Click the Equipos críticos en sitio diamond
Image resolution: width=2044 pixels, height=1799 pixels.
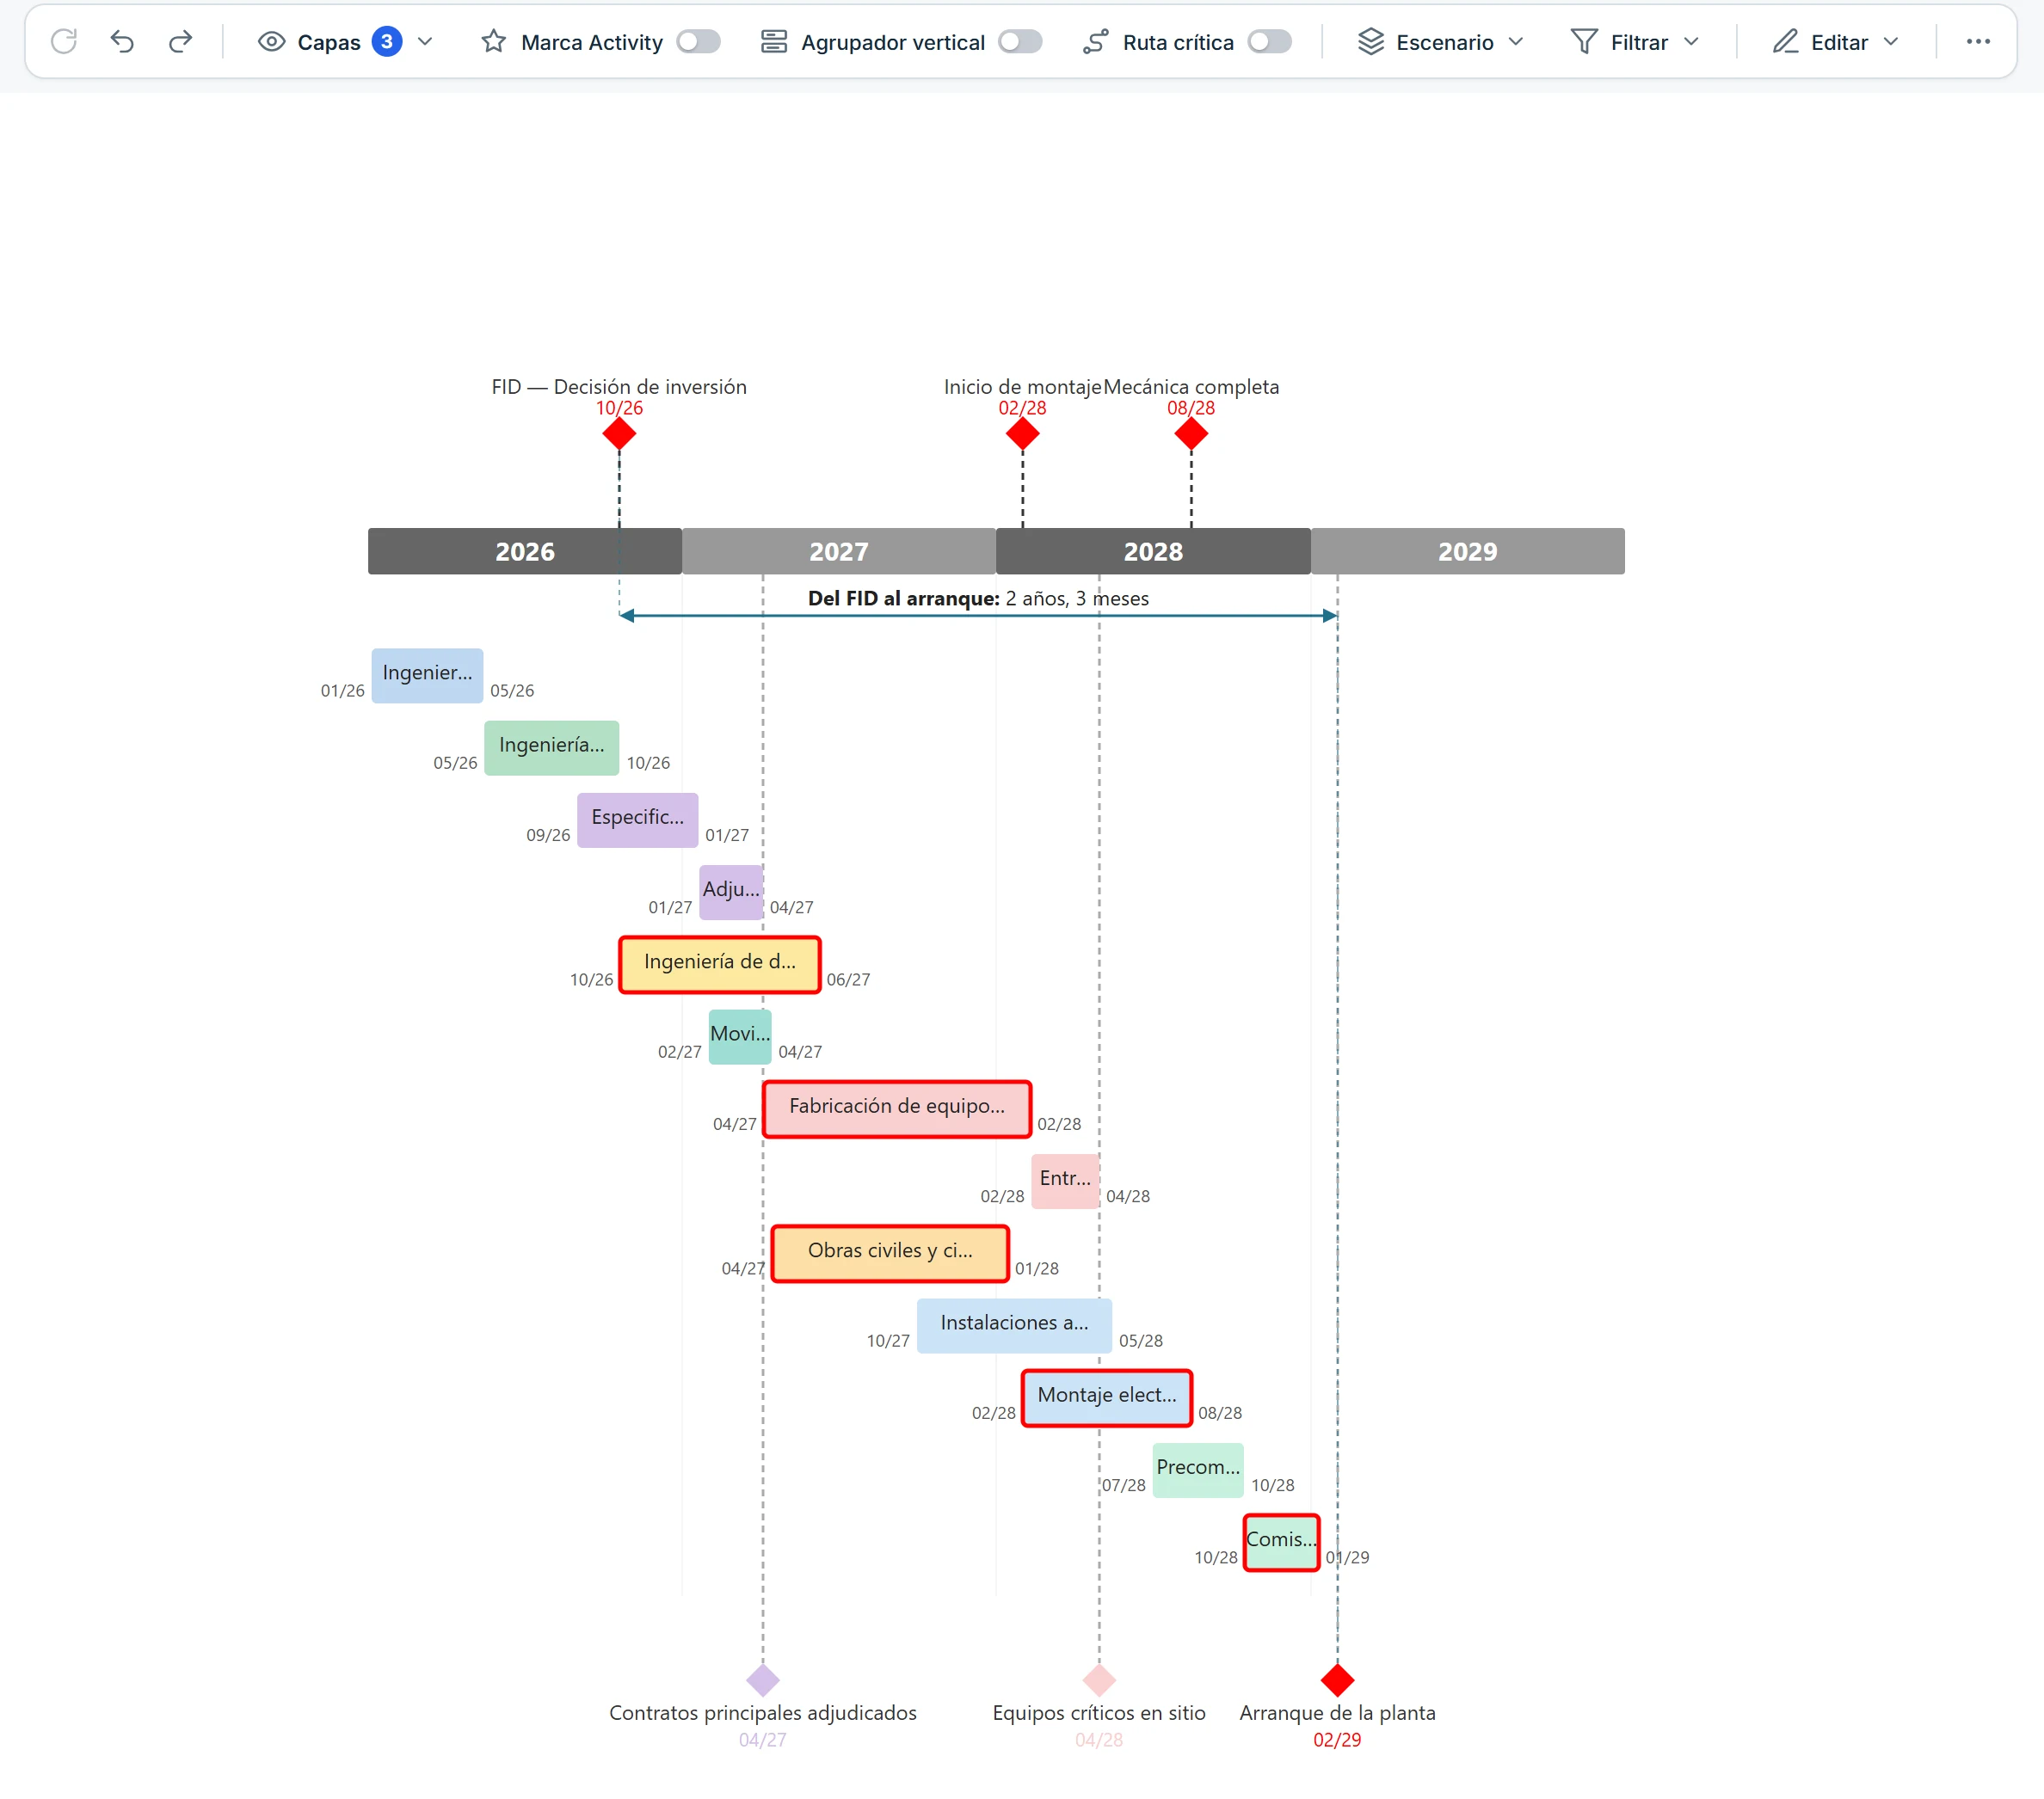pos(1099,1680)
